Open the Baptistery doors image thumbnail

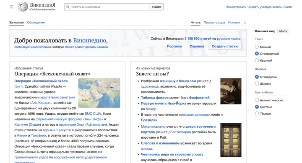coord(231,140)
